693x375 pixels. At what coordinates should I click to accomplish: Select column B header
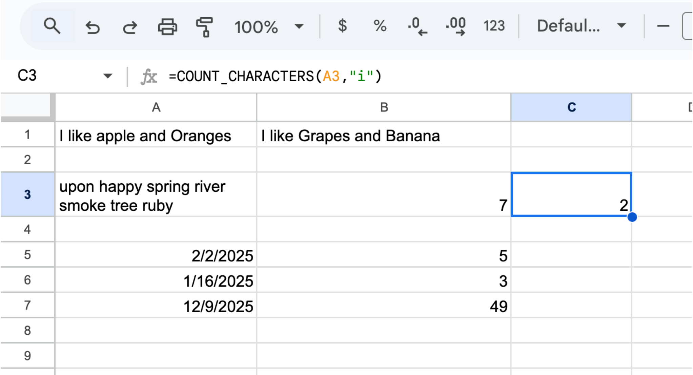pyautogui.click(x=384, y=107)
